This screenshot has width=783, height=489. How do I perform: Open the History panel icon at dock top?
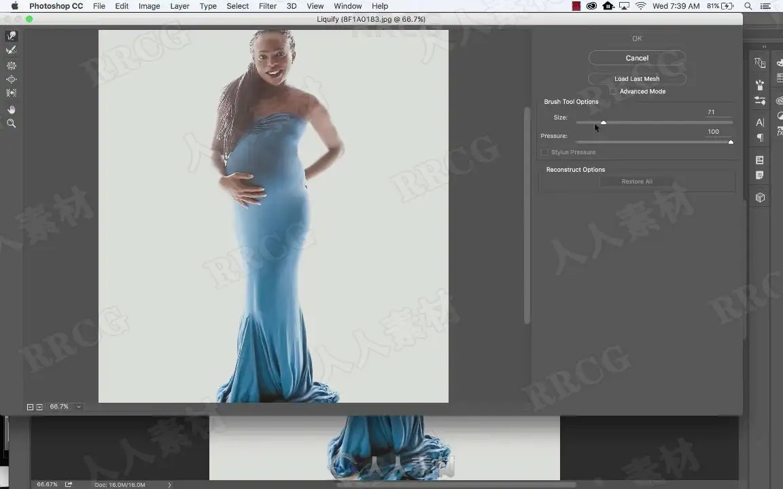[760, 62]
